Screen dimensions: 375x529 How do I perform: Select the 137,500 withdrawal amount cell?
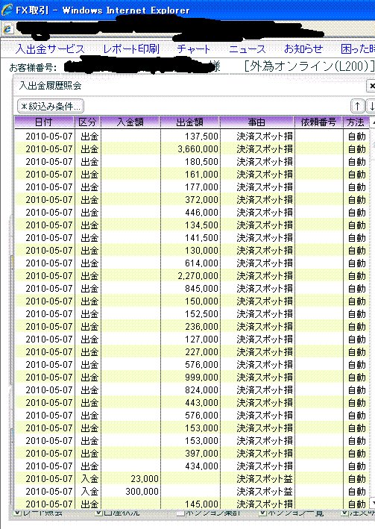pos(190,137)
